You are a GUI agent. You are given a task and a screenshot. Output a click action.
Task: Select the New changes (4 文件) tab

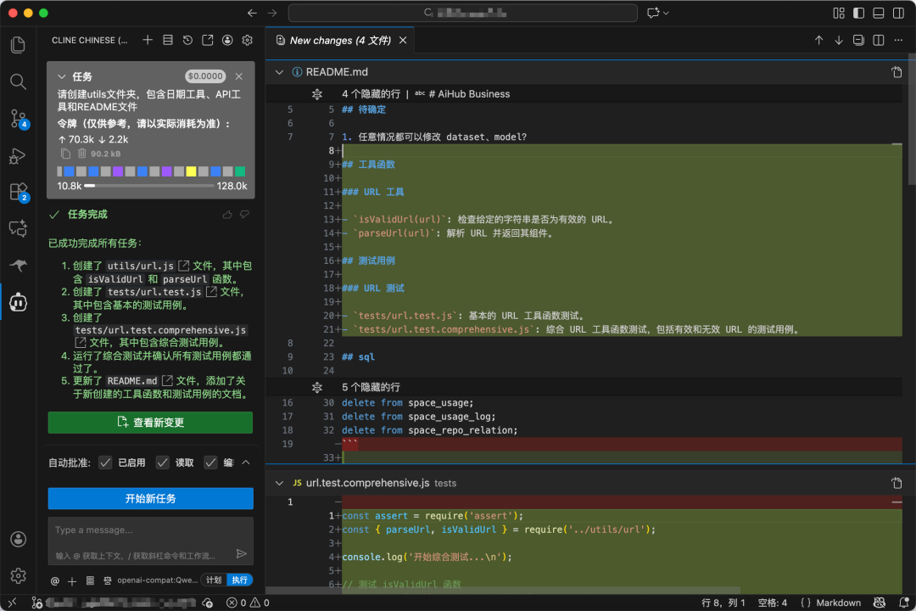point(340,41)
